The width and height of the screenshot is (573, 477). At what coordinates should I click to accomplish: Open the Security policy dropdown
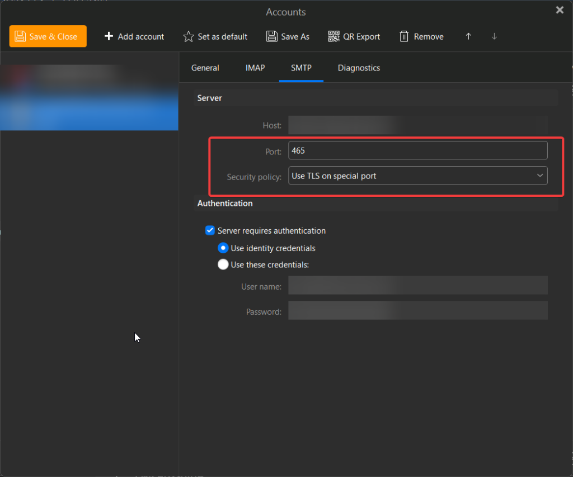coord(417,176)
